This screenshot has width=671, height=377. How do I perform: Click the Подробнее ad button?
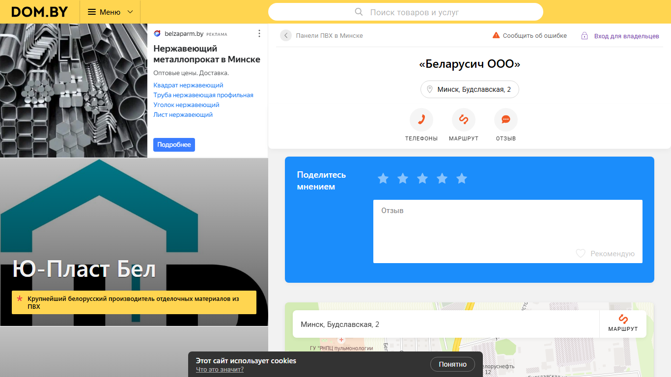click(x=174, y=145)
